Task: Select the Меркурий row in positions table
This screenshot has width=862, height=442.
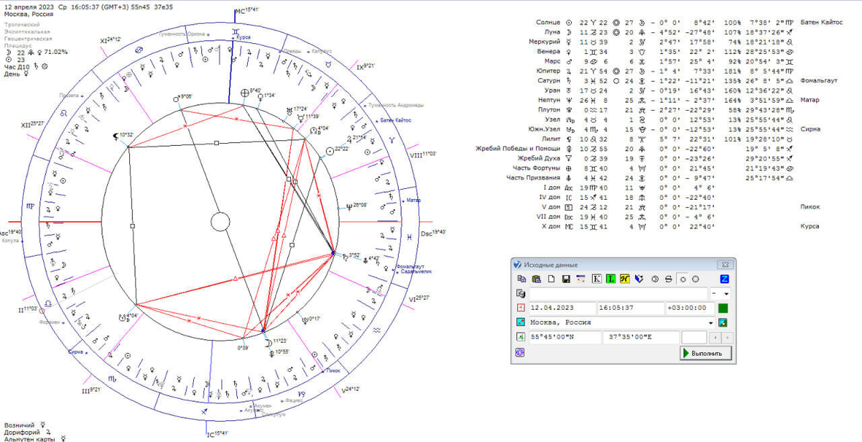Action: (x=661, y=42)
